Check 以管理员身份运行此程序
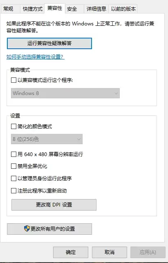The image size is (168, 263). (x=13, y=178)
